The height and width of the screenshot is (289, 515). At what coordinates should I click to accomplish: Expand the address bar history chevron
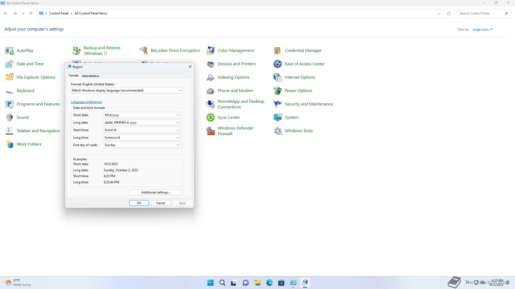pos(439,13)
